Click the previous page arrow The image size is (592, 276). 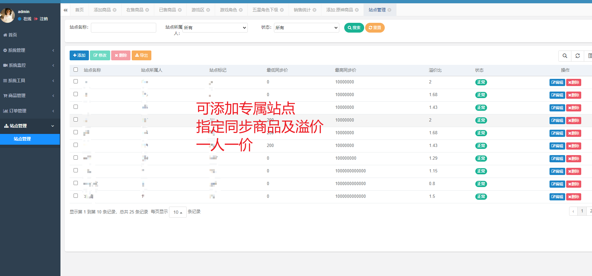[573, 211]
